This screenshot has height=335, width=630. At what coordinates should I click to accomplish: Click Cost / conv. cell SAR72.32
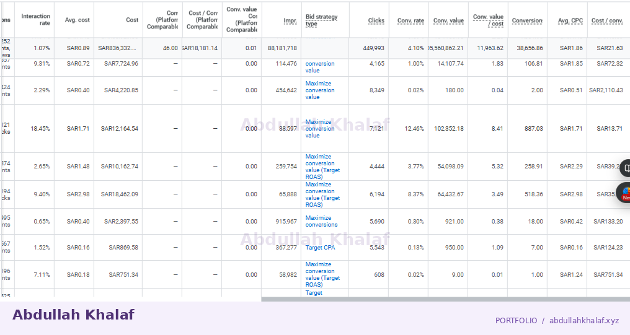(610, 64)
